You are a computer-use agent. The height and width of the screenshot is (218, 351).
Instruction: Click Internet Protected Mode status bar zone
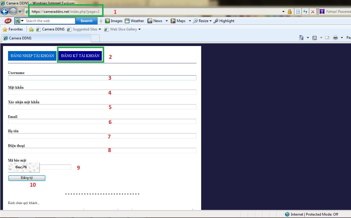[x=312, y=214]
